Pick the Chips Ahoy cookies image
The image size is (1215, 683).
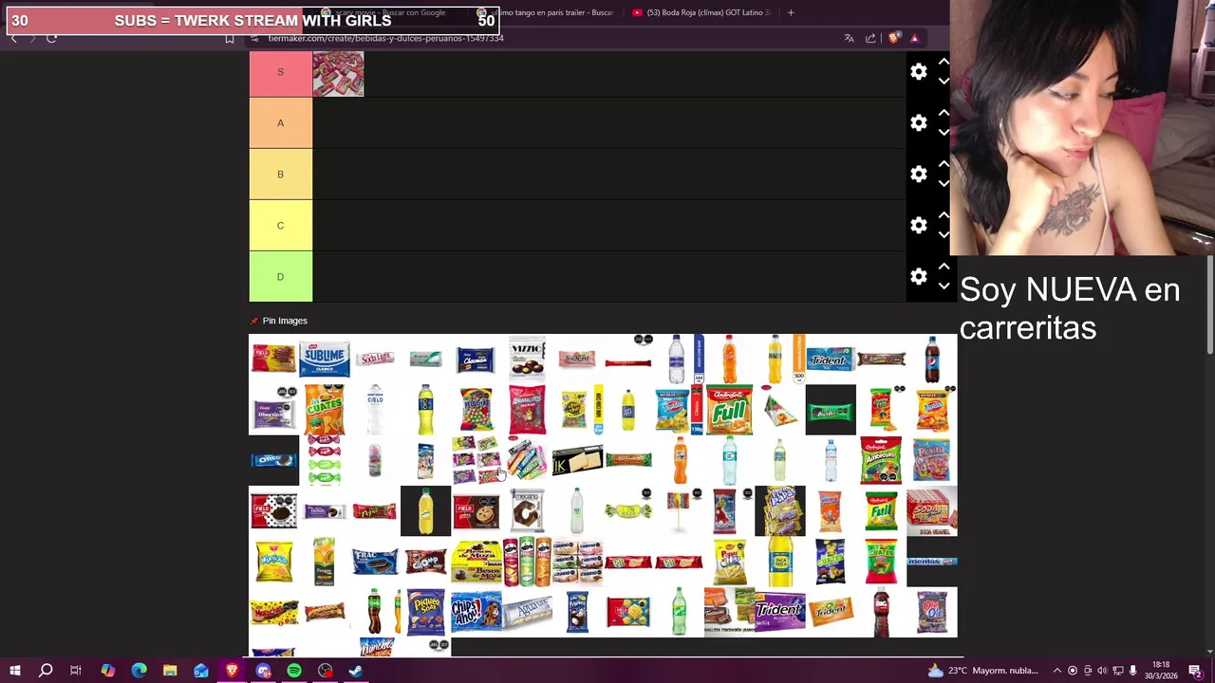[x=477, y=612]
